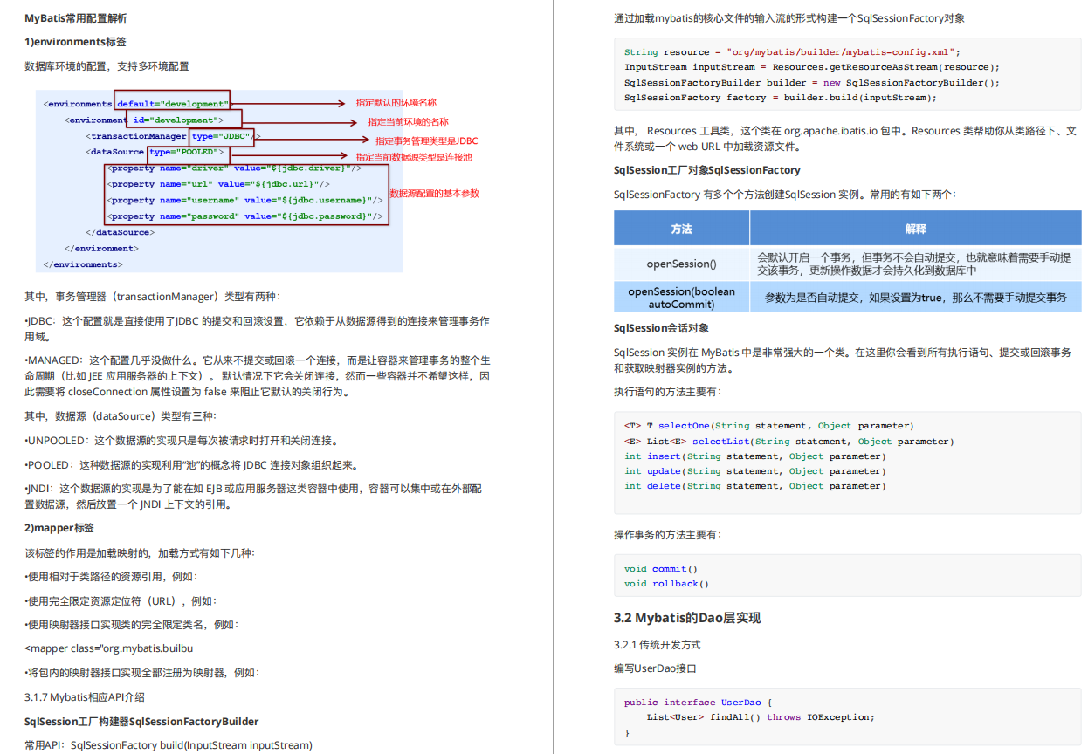This screenshot has width=1088, height=754.
Task: Click the code line "int insert(String statement..."
Action: tap(755, 456)
